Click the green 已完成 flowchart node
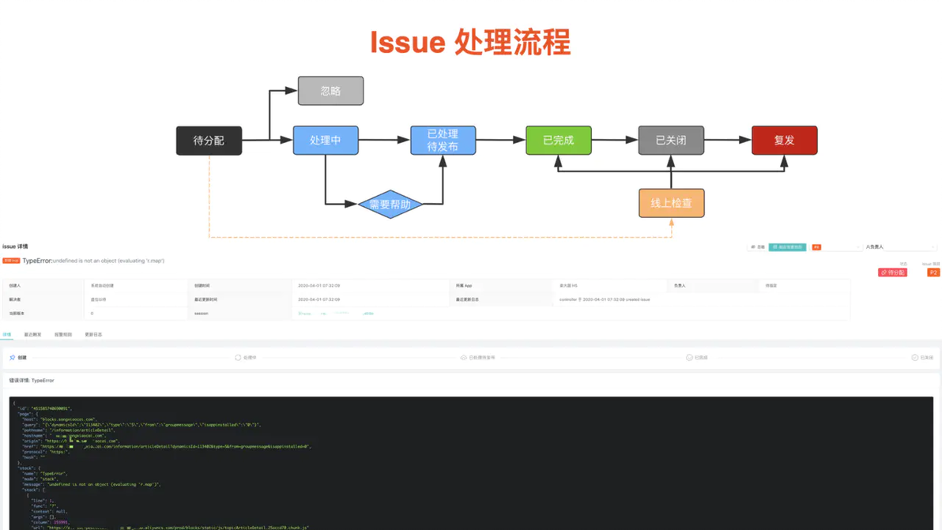Image resolution: width=942 pixels, height=530 pixels. [x=559, y=141]
